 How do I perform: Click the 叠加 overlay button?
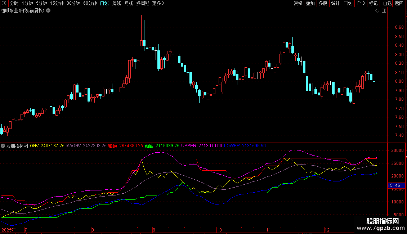click(310, 3)
